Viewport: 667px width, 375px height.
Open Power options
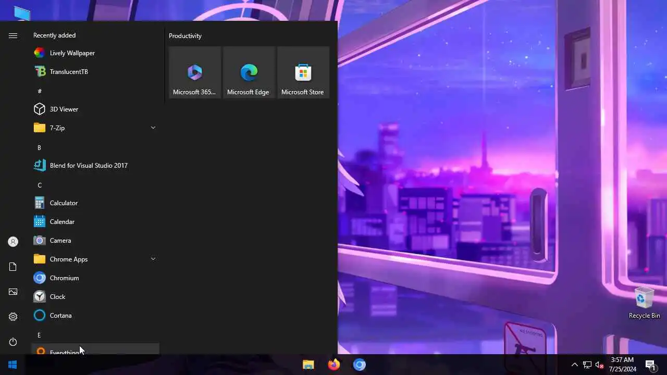click(x=13, y=342)
